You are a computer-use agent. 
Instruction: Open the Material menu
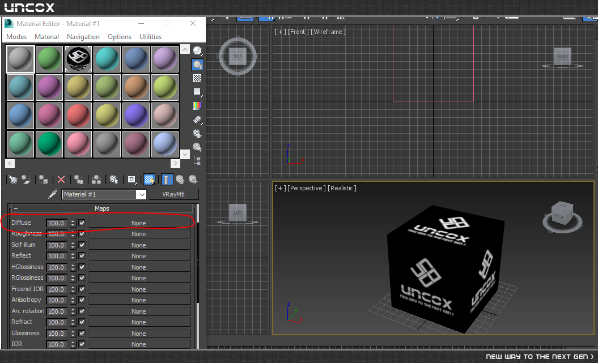(46, 37)
